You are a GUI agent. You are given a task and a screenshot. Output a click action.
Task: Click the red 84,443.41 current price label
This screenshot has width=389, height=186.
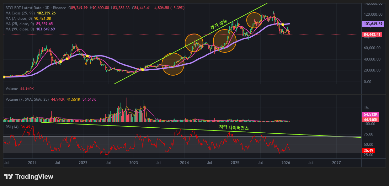372,35
